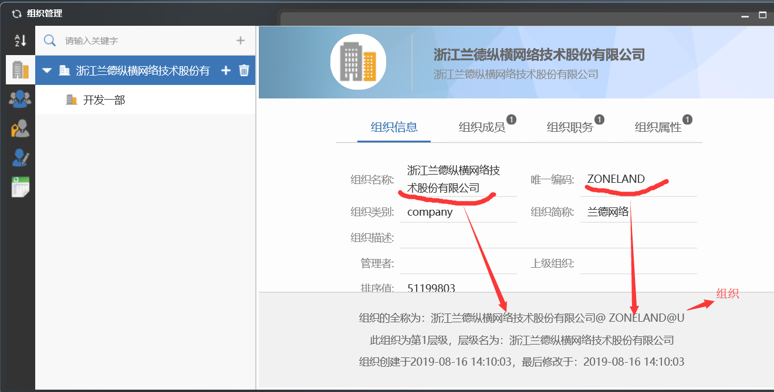Click the 组织的全称为 line in footer
This screenshot has width=774, height=392.
[522, 318]
